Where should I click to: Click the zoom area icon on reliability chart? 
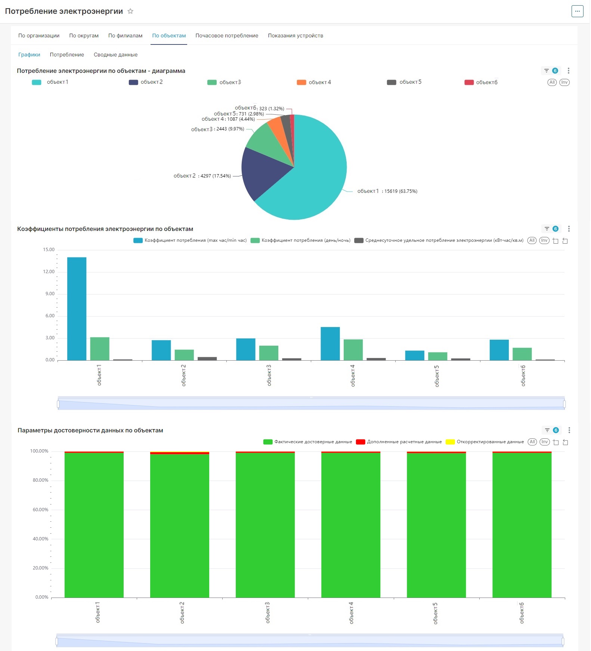[556, 442]
